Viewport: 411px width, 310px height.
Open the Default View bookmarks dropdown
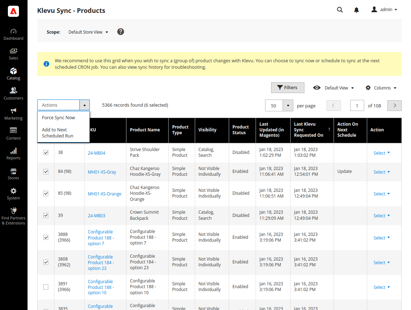[x=339, y=88]
